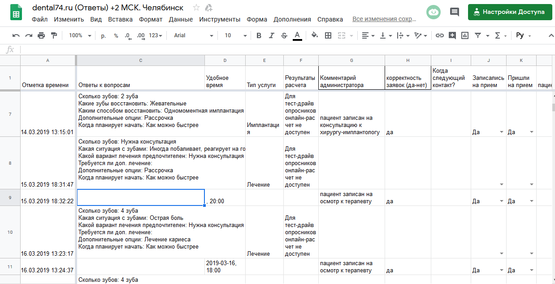Toggle Italic formatting
Screen dimensions: 555x284
pos(271,35)
